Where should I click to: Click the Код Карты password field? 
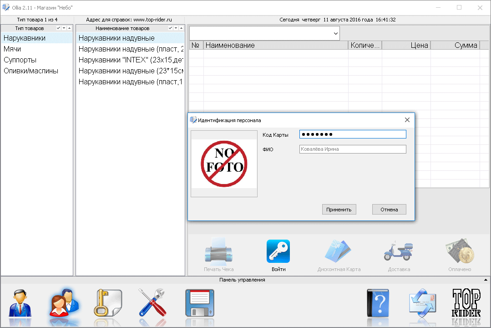click(352, 134)
